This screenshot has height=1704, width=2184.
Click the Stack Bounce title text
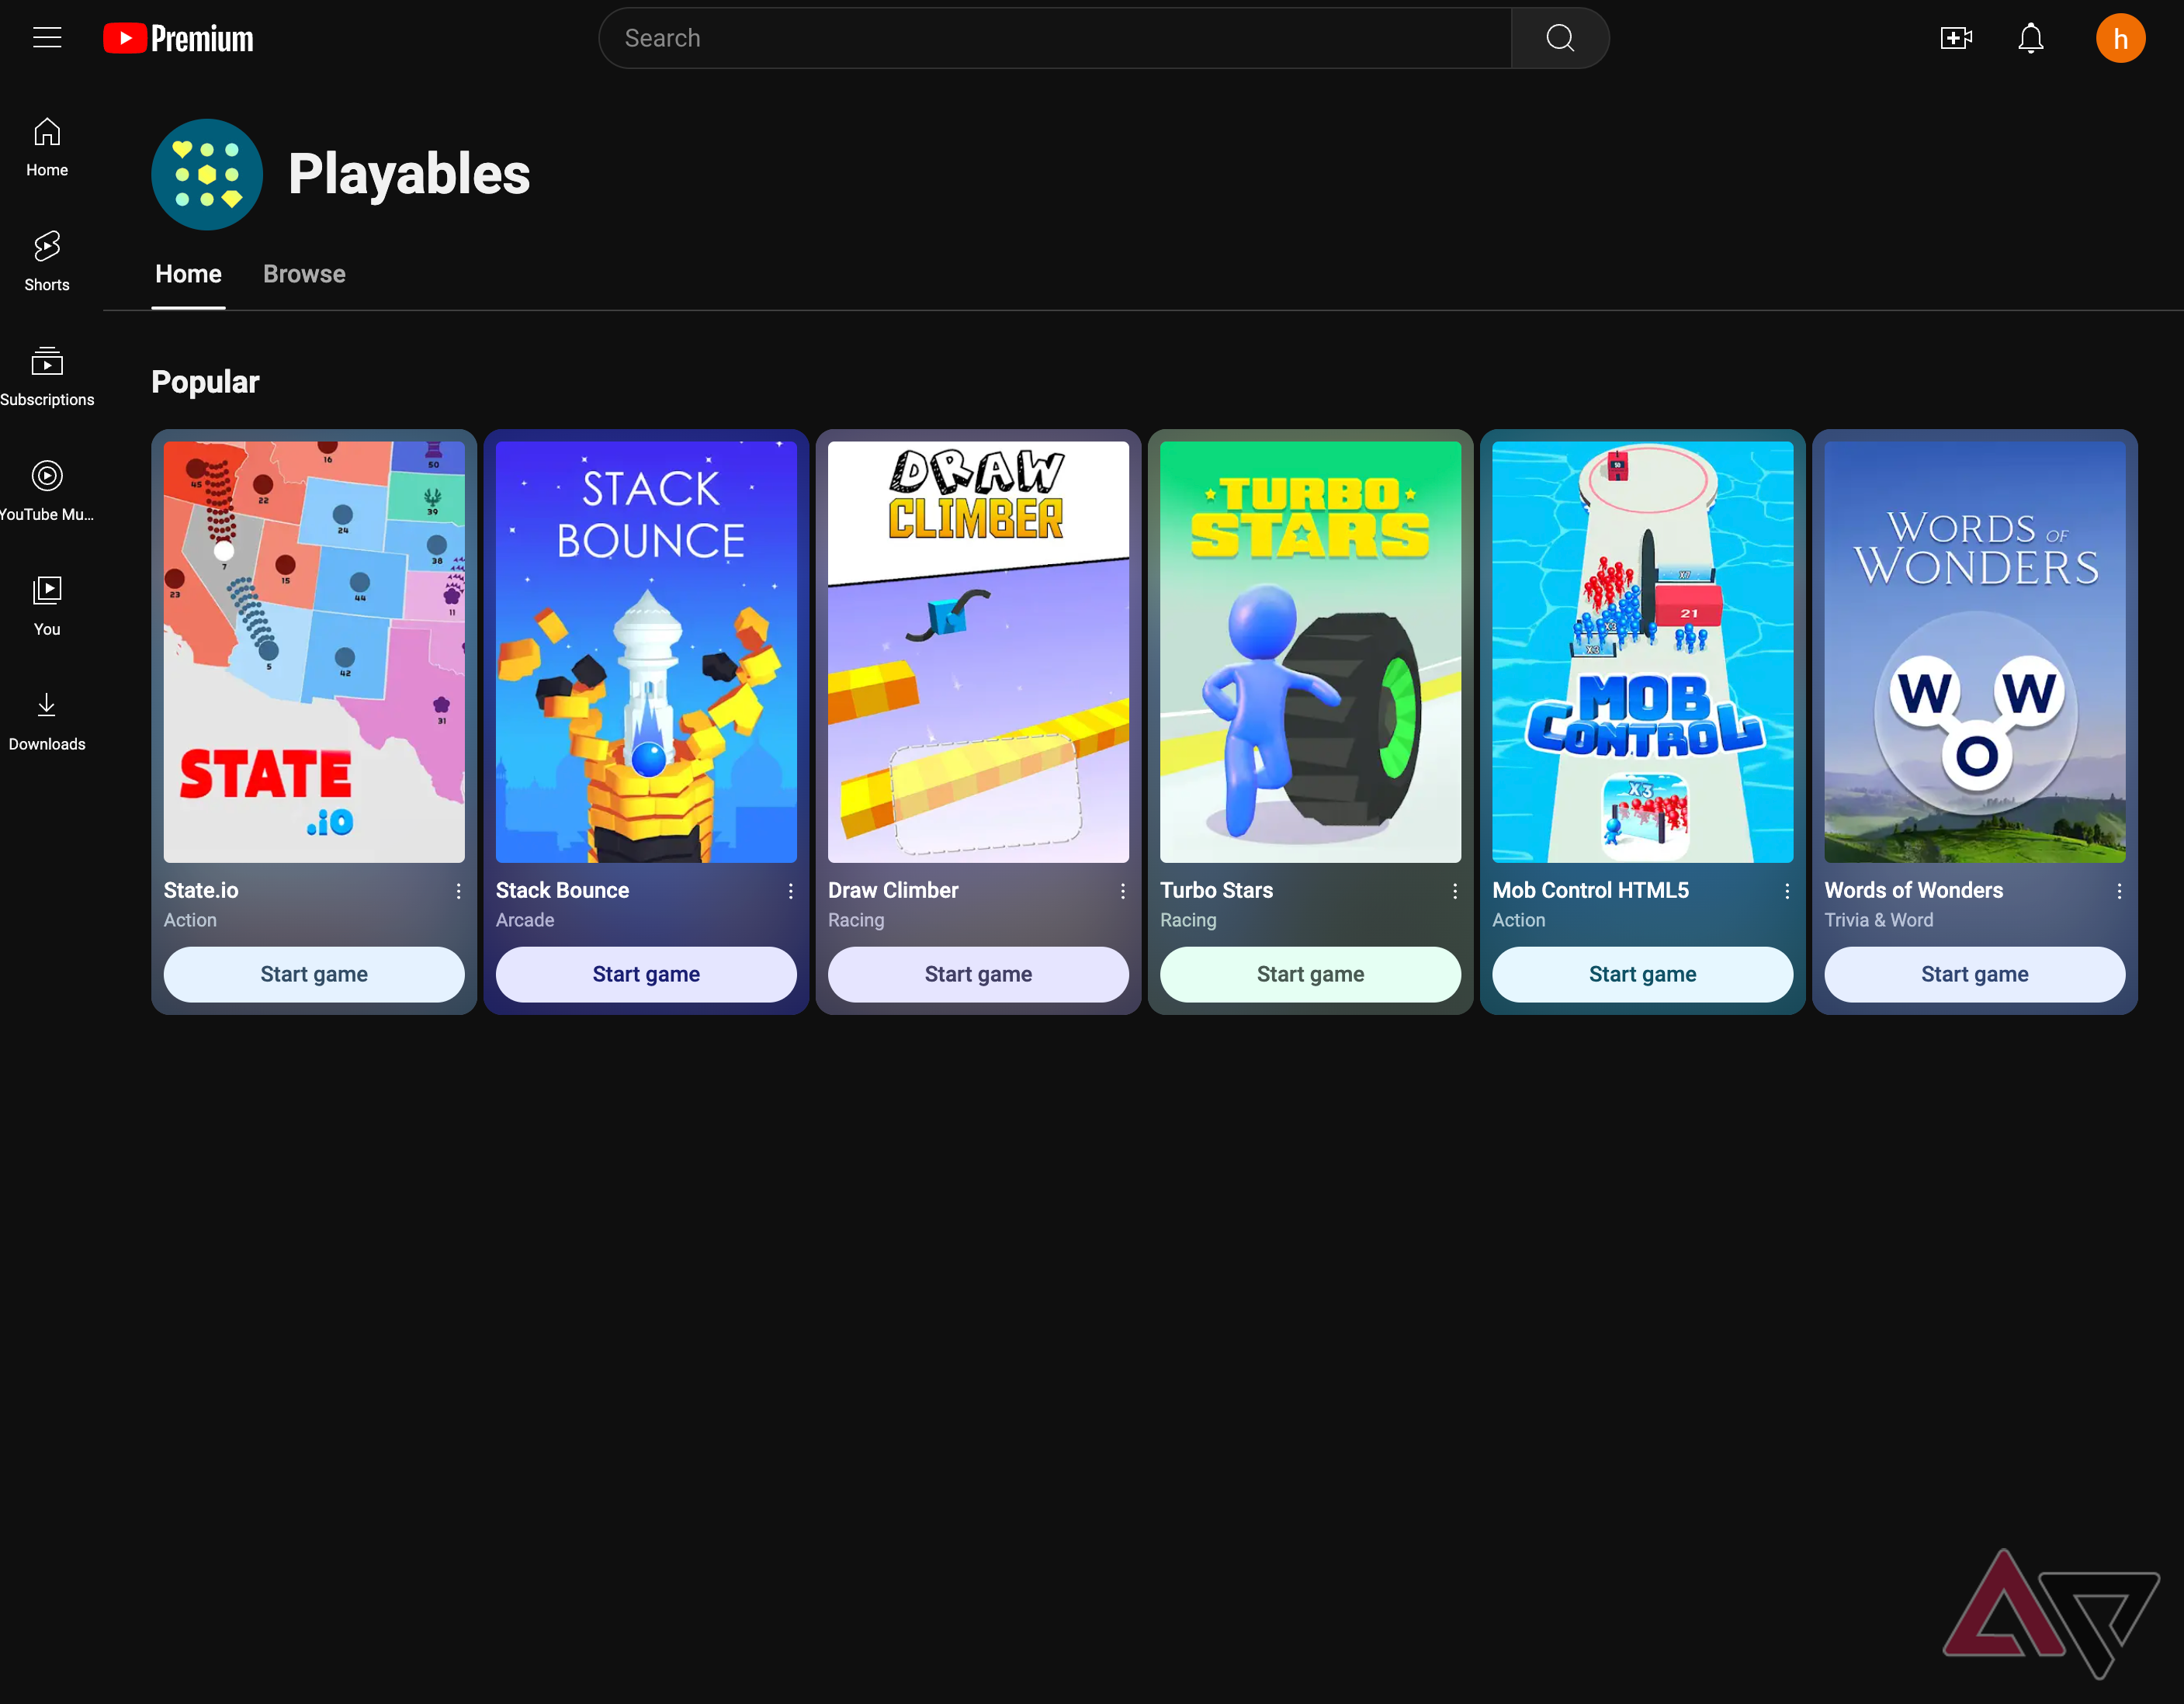pos(562,890)
